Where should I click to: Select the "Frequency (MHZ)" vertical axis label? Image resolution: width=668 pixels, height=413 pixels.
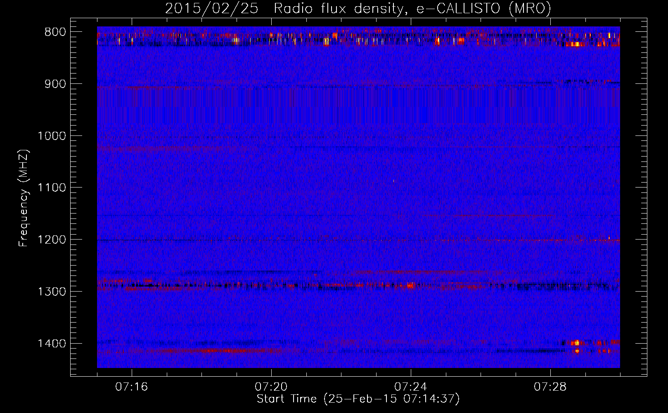[24, 198]
